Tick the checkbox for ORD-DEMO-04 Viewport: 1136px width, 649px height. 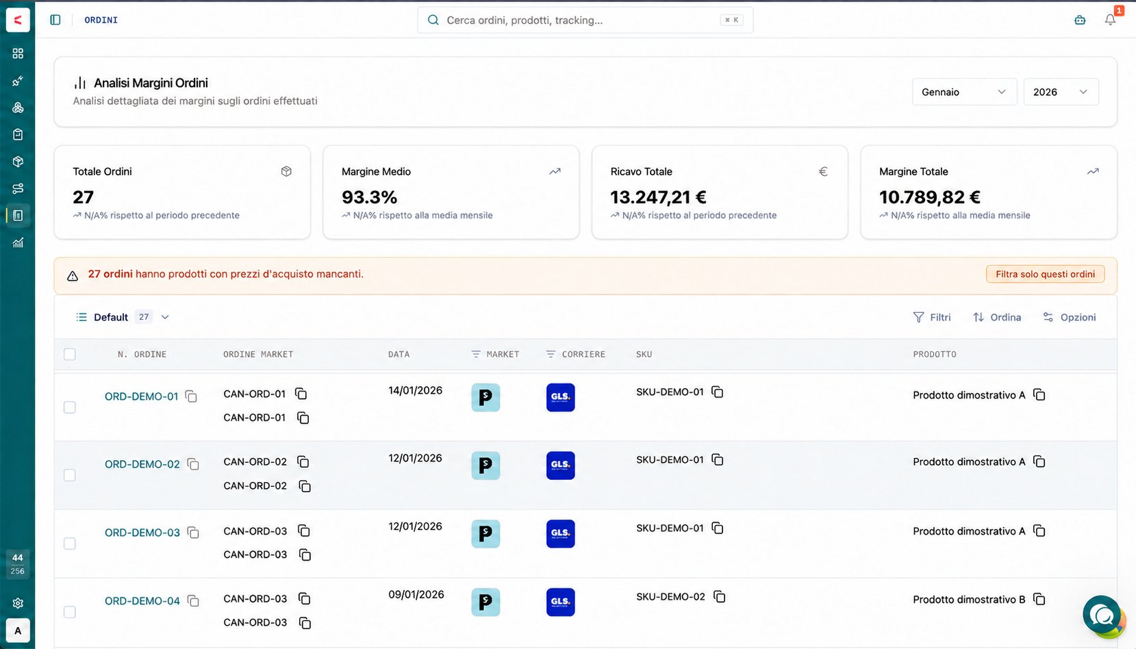70,612
